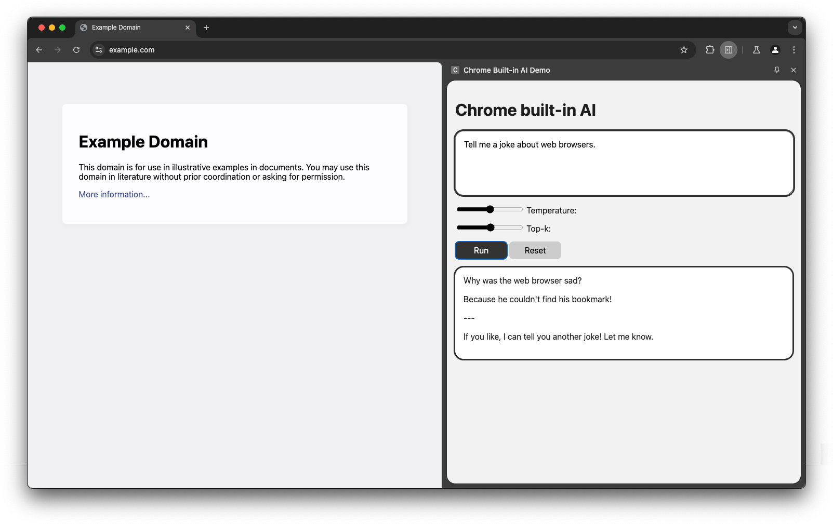833x524 pixels.
Task: Click the globe favicon on Example Domain tab
Action: (84, 28)
